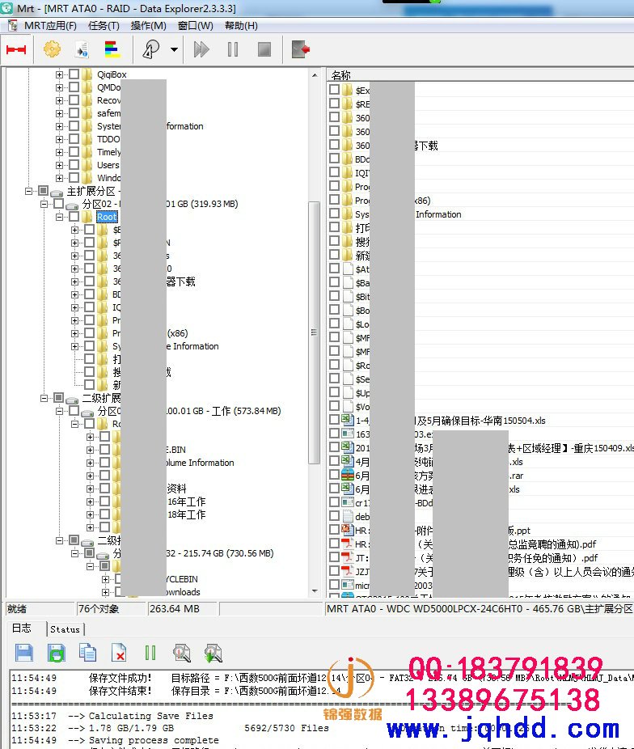The height and width of the screenshot is (749, 634).
Task: Check the TDDO folder checkbox in tree
Action: (74, 139)
